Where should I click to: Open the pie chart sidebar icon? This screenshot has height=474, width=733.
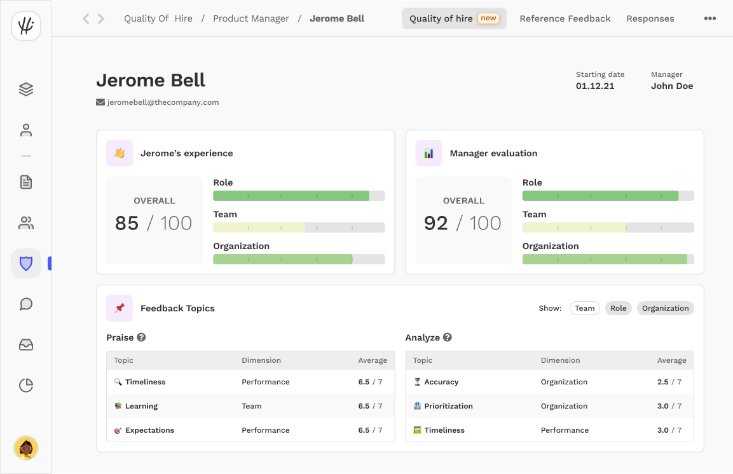pyautogui.click(x=26, y=386)
